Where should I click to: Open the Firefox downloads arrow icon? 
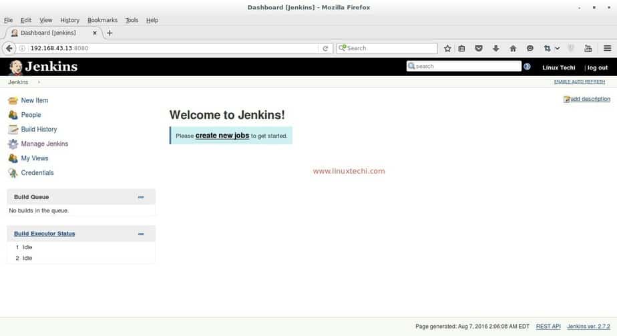tap(495, 48)
